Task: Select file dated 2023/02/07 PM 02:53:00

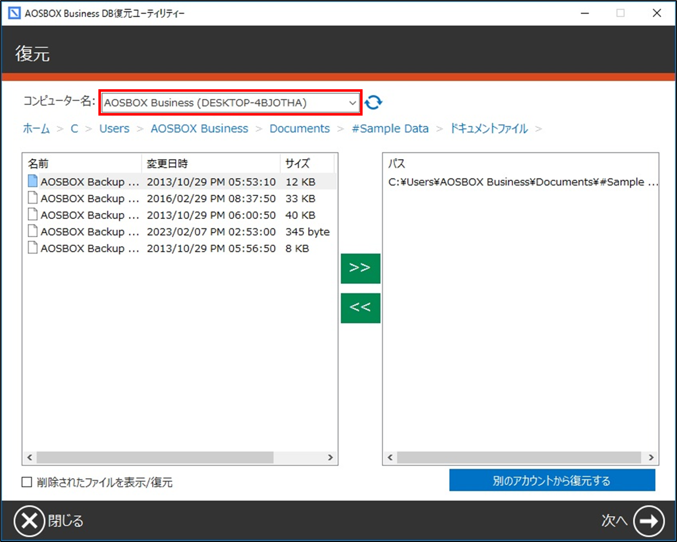Action: (x=180, y=232)
